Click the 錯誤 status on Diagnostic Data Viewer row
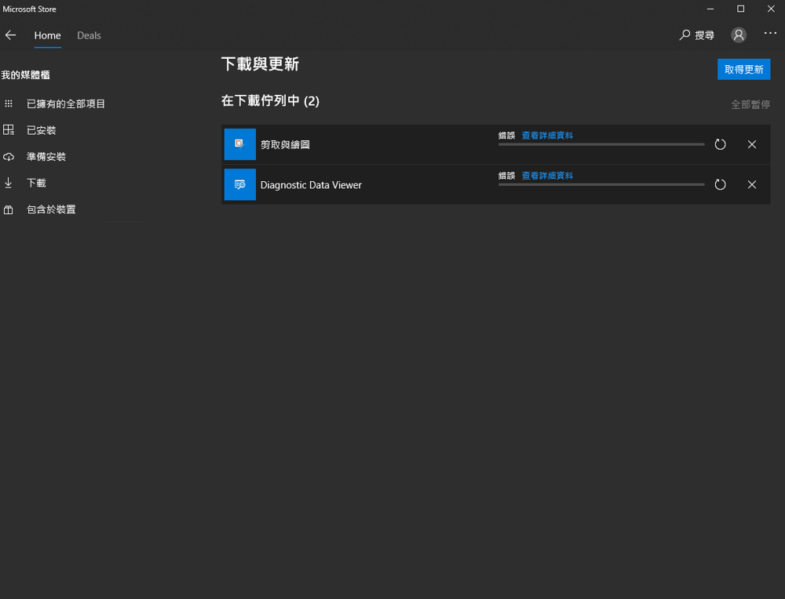 [506, 176]
